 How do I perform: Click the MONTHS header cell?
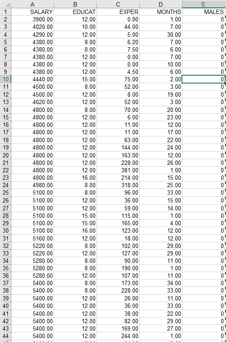point(161,12)
